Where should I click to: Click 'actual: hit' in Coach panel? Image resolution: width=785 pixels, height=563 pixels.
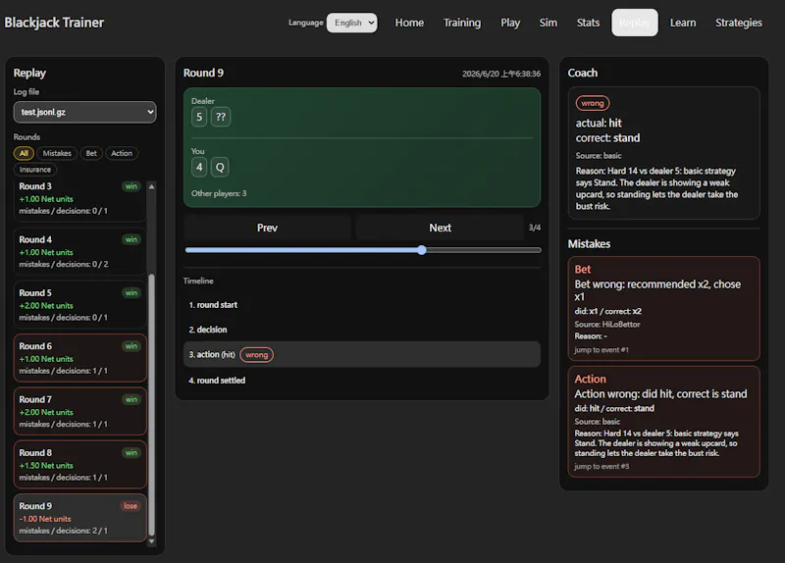(x=599, y=124)
